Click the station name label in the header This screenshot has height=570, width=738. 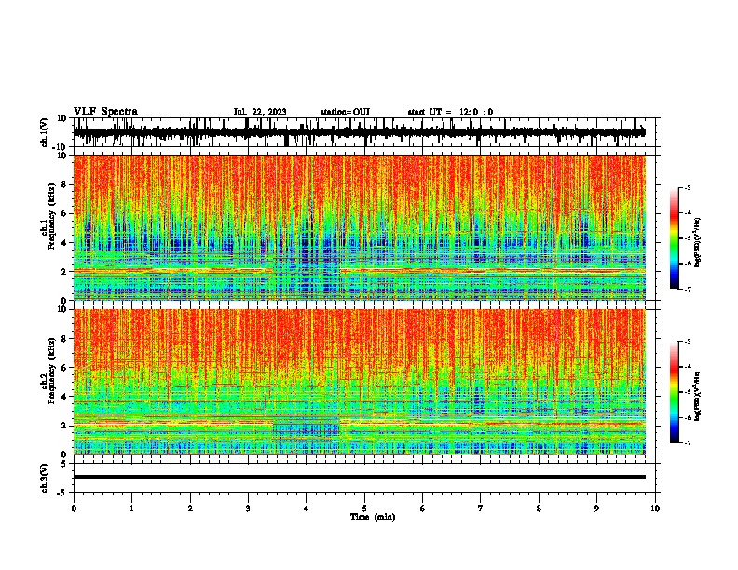[345, 112]
